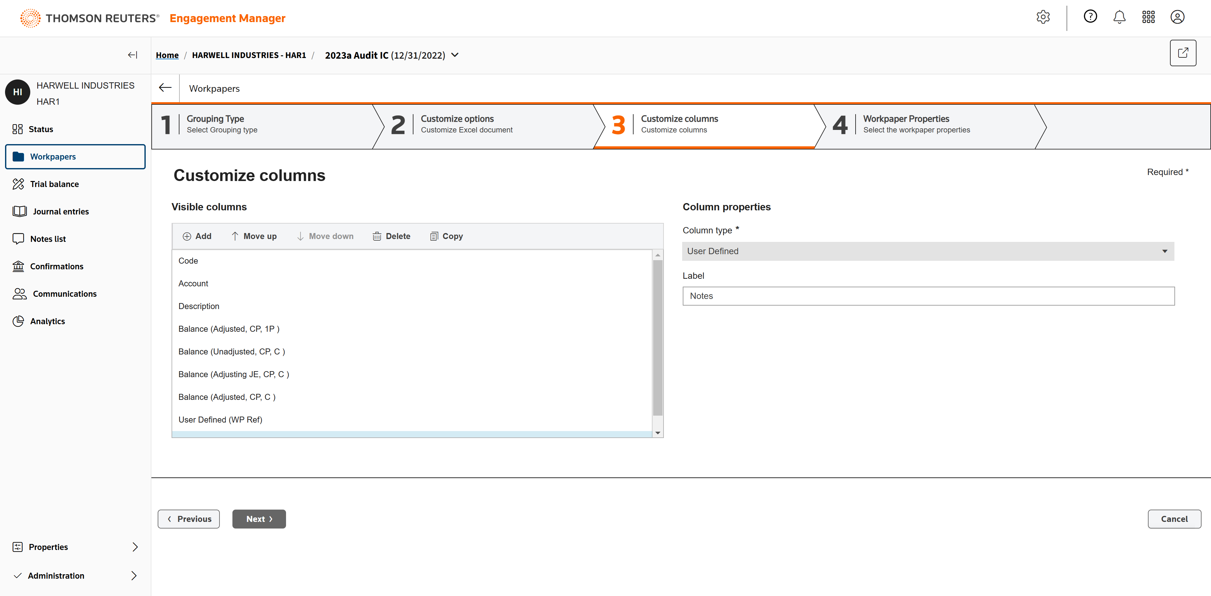Delete the selected column

point(391,236)
